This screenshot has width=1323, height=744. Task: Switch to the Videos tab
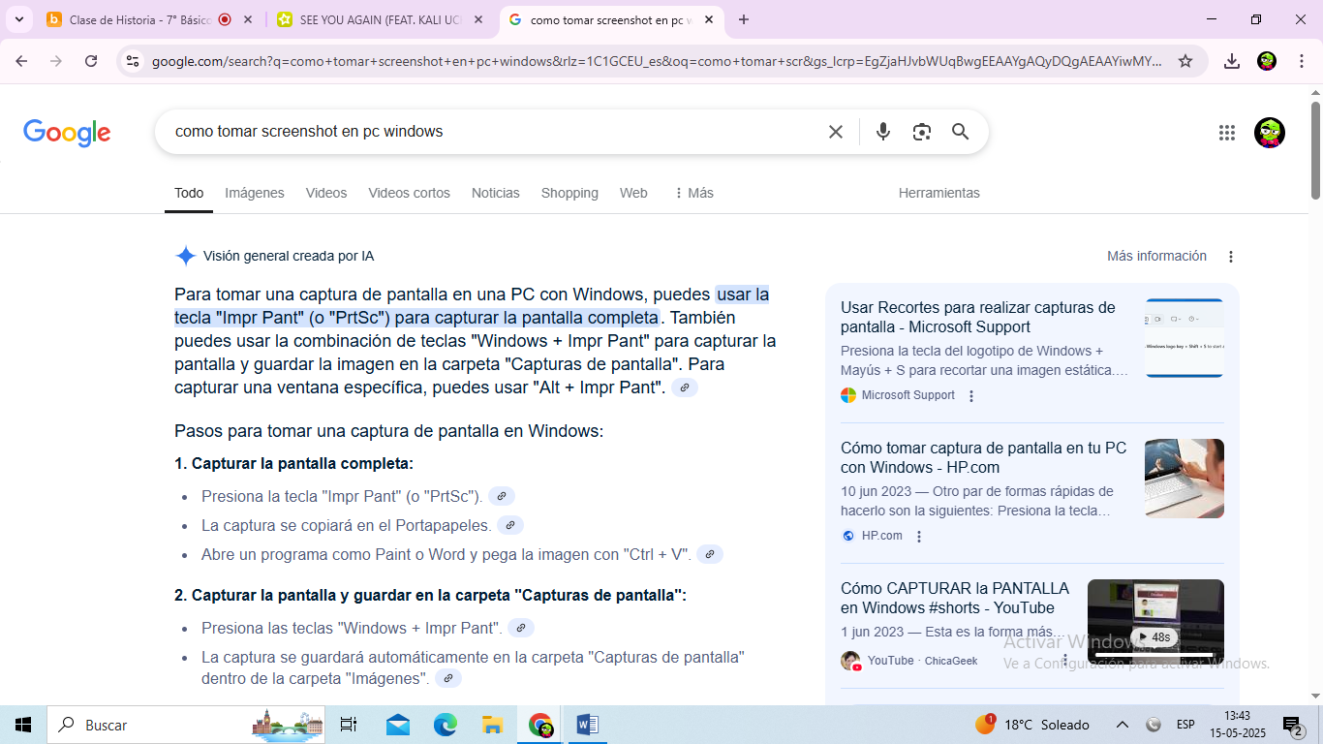(x=326, y=193)
